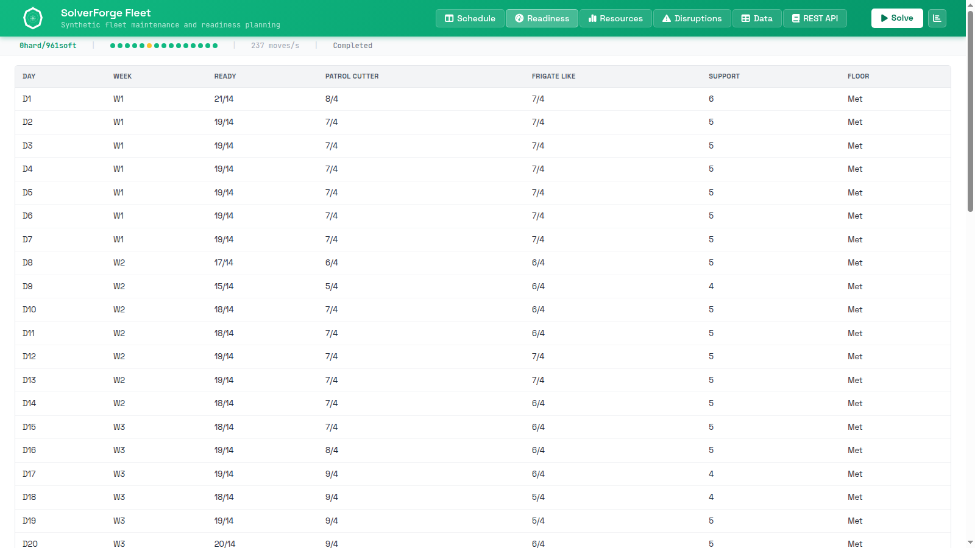Start solving with the Solve button
The image size is (975, 548).
897,18
